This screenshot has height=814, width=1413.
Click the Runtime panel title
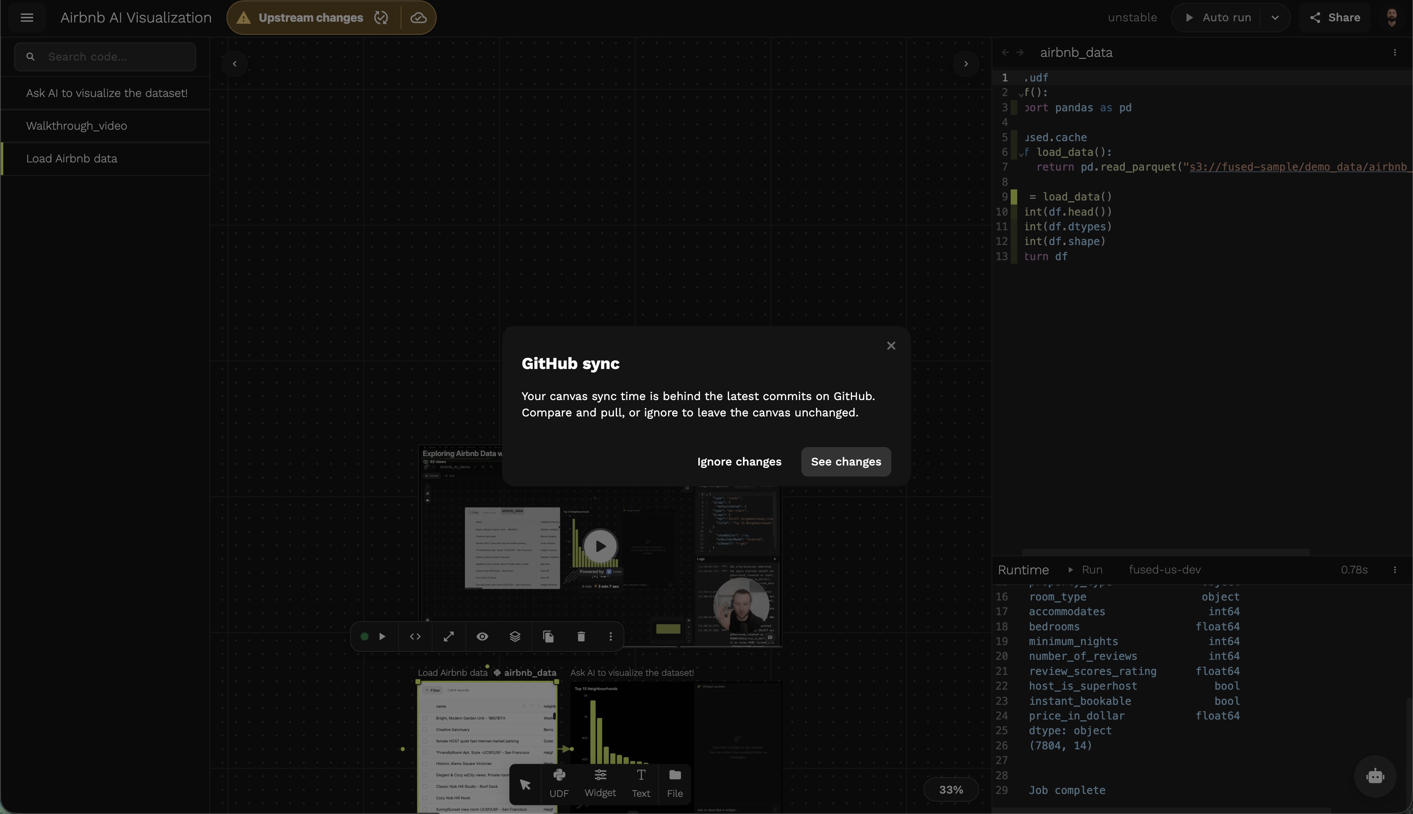pyautogui.click(x=1023, y=570)
